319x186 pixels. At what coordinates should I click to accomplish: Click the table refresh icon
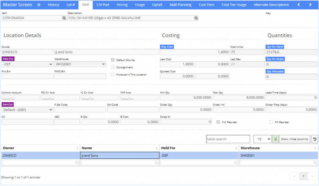[315, 139]
